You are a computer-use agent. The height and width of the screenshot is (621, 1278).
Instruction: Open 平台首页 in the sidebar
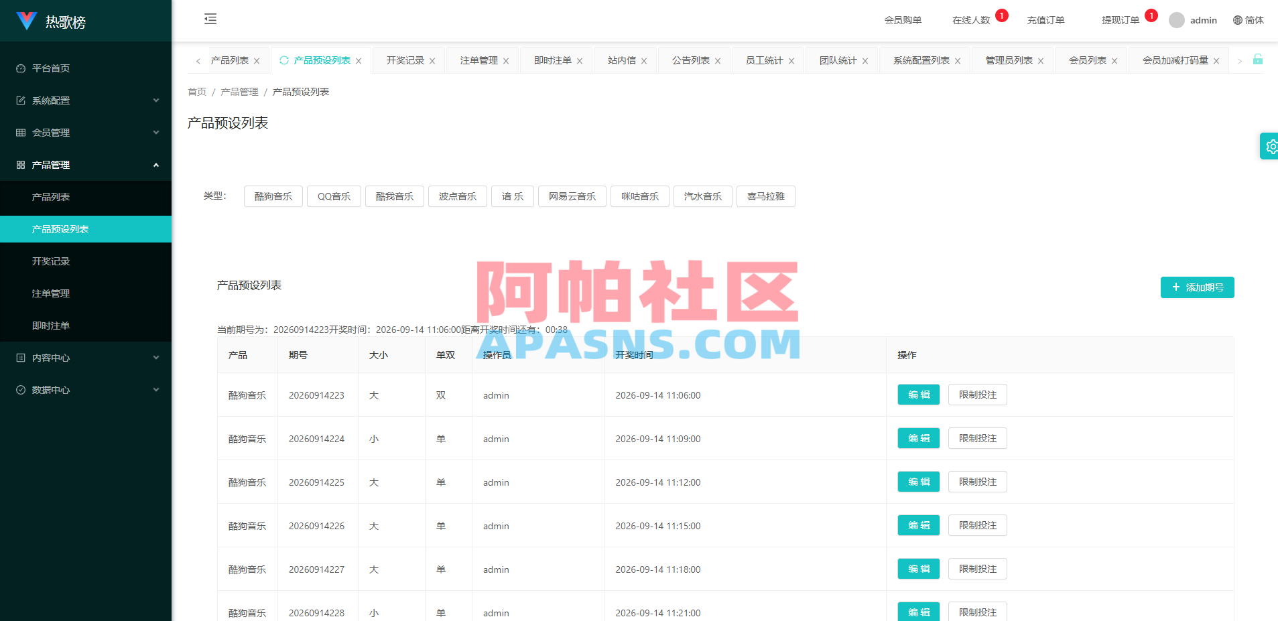[x=86, y=68]
